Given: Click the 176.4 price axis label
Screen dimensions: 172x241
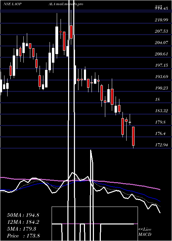Looking at the screenshot, I should tap(160, 134).
